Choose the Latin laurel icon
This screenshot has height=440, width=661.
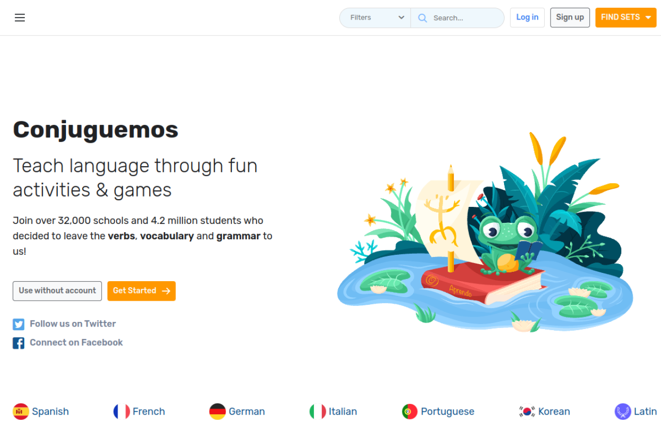coord(623,412)
